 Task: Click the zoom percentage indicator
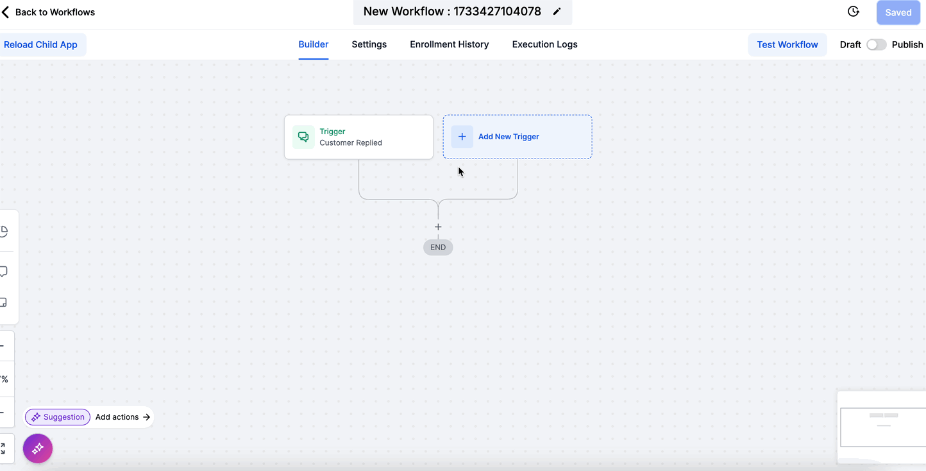(4, 379)
